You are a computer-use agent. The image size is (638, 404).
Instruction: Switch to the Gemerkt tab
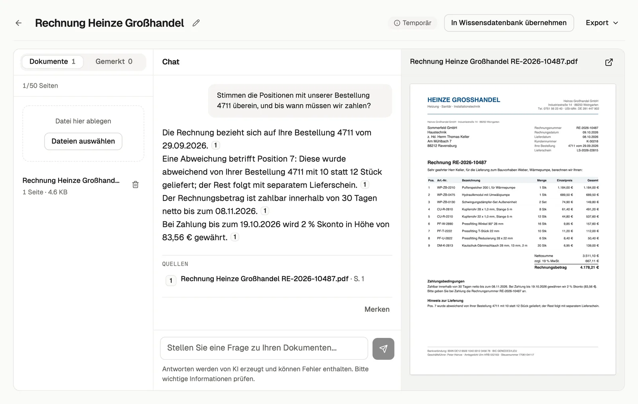pos(114,62)
